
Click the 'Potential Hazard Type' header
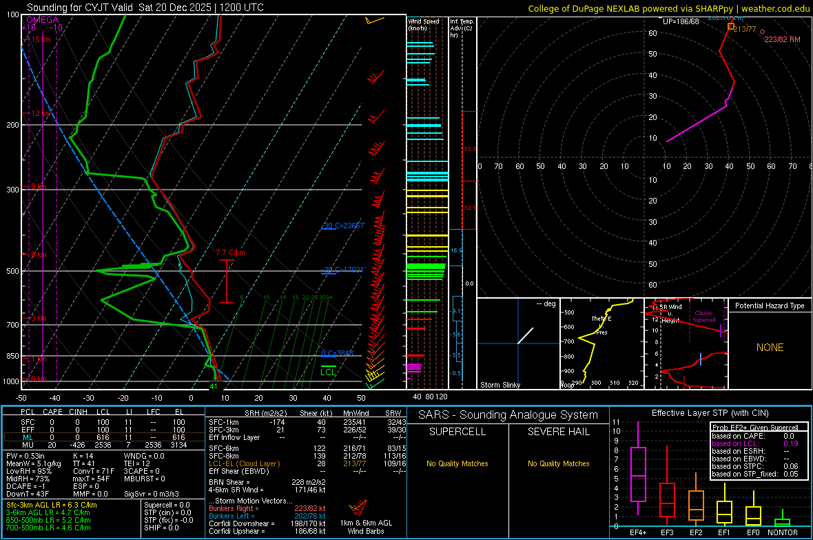[x=770, y=306]
